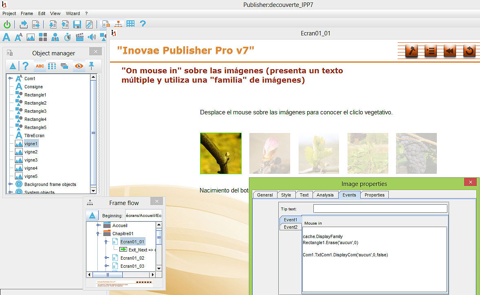Save project with floppy disk icon
Screen dimensions: 480x295
[77, 24]
